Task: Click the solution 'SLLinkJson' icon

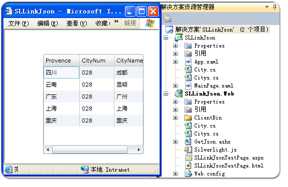Action: tap(169, 29)
